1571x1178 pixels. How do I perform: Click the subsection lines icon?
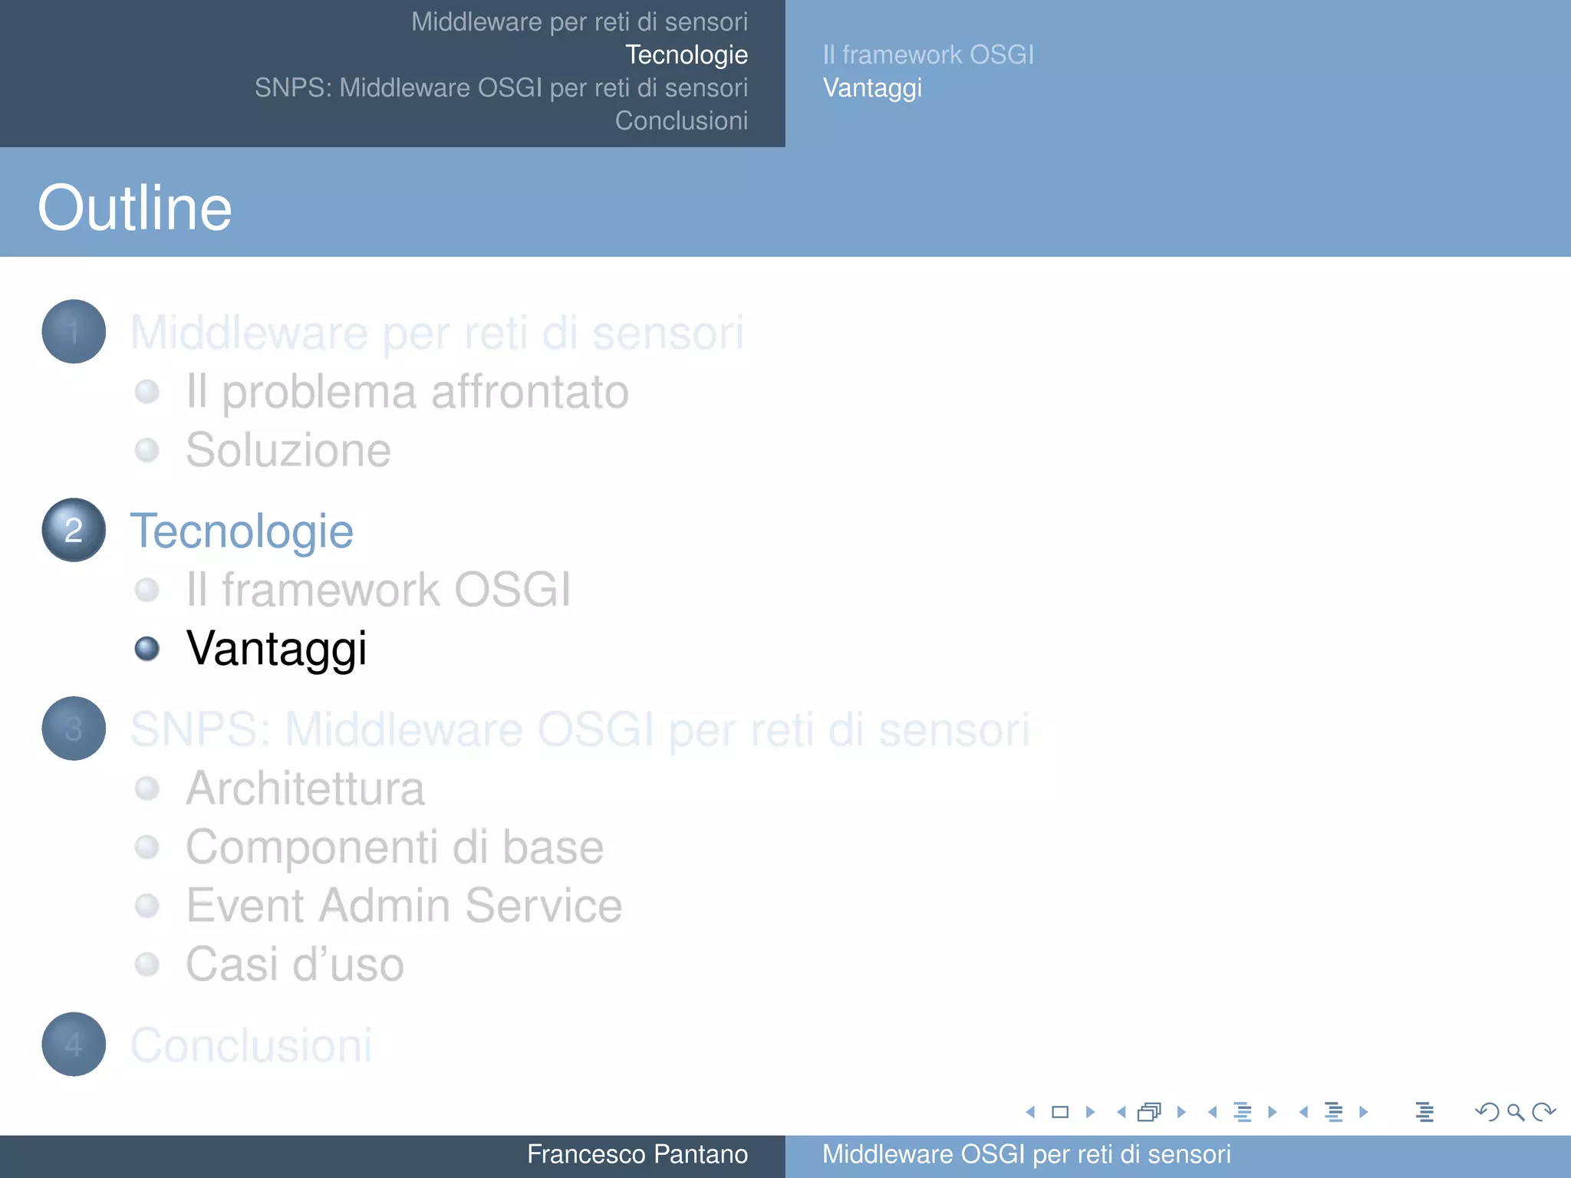point(1243,1111)
